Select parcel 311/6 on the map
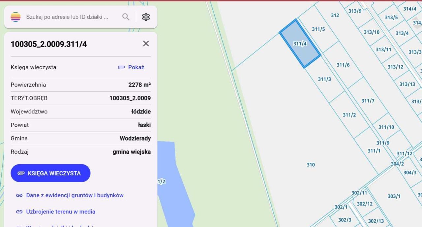Image resolution: width=422 pixels, height=227 pixels. 343,65
